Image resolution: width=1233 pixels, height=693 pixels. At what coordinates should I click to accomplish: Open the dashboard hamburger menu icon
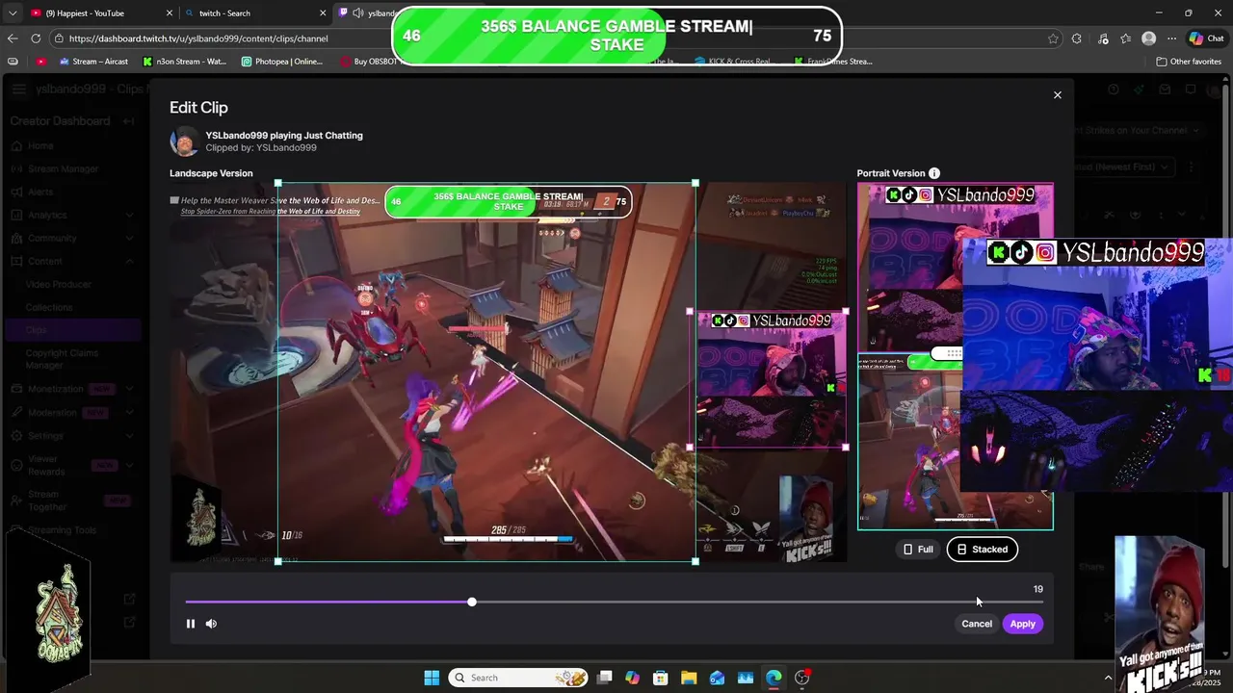[x=19, y=90]
